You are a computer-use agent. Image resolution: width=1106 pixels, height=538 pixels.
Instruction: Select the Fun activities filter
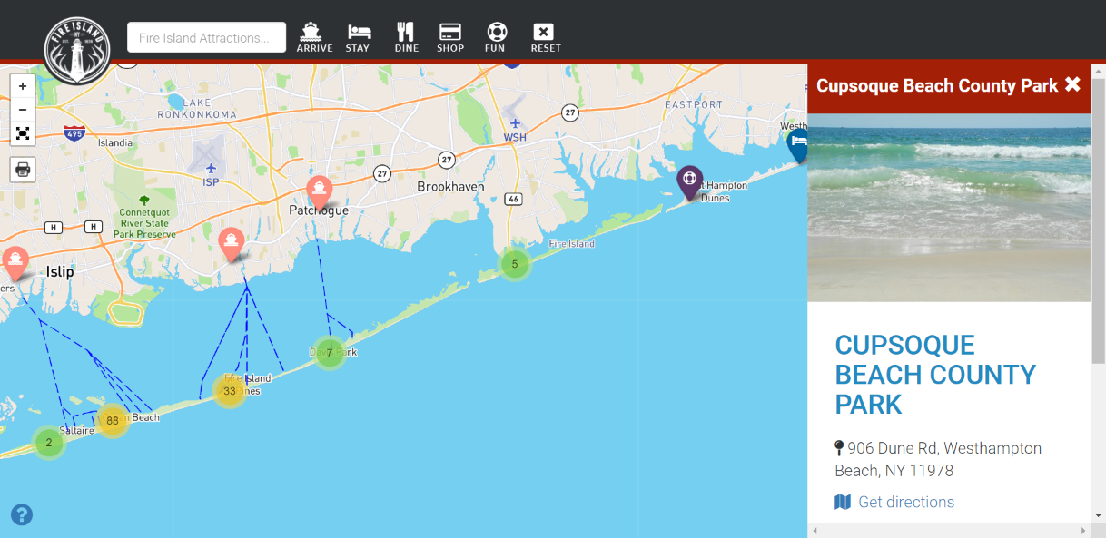tap(495, 37)
